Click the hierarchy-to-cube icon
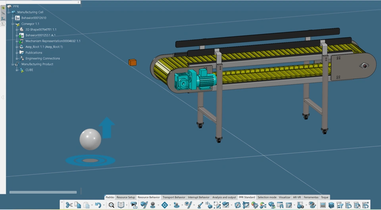This screenshot has height=210, width=381. (x=208, y=205)
